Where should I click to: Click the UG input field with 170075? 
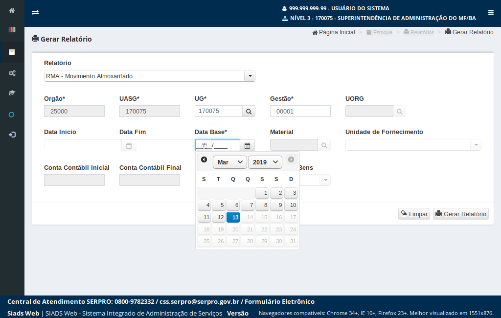[x=219, y=111]
